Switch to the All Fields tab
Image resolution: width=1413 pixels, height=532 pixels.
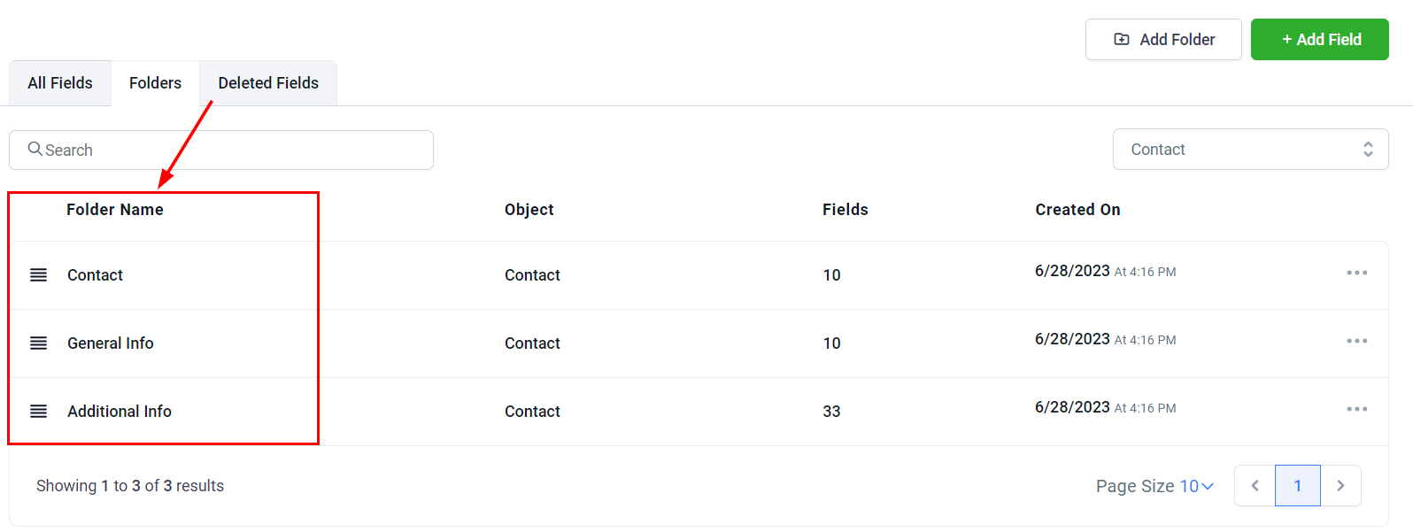pyautogui.click(x=60, y=83)
